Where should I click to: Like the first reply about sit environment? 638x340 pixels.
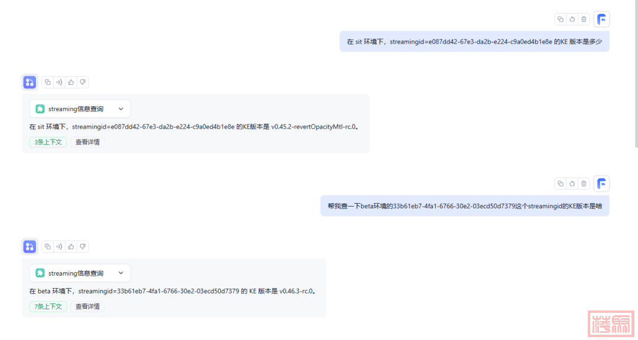click(x=71, y=83)
